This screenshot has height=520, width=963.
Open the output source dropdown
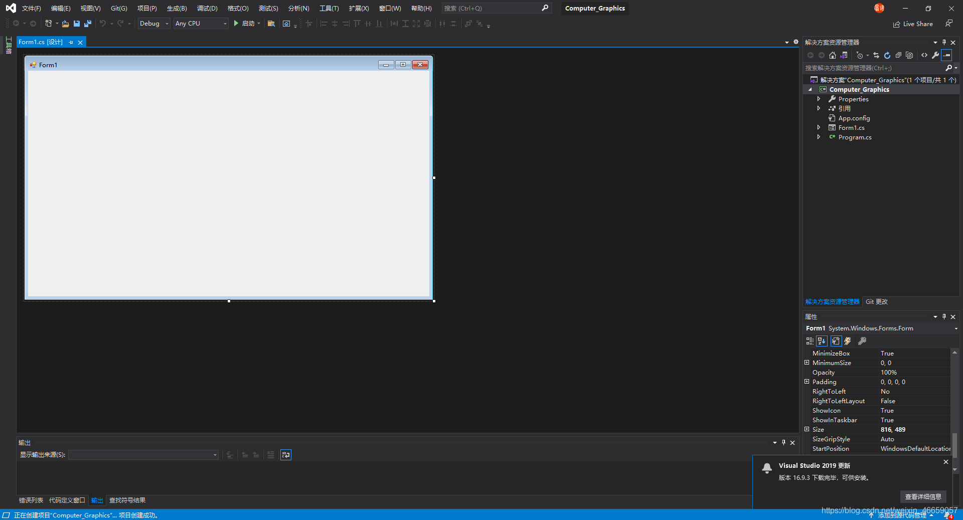click(143, 455)
